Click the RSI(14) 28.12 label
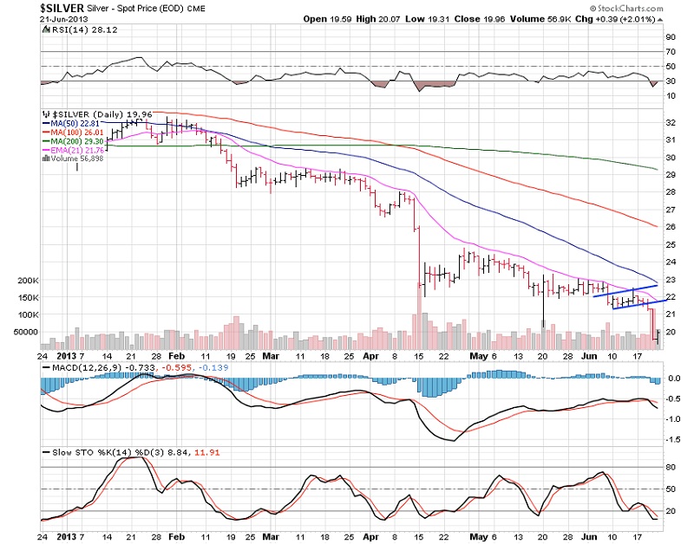The image size is (694, 544). pyautogui.click(x=84, y=29)
